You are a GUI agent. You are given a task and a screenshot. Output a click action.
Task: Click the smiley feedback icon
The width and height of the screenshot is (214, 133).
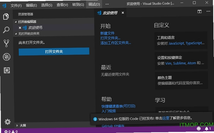(x=199, y=128)
